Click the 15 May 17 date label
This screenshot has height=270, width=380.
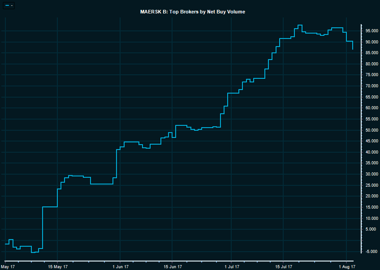point(58,267)
